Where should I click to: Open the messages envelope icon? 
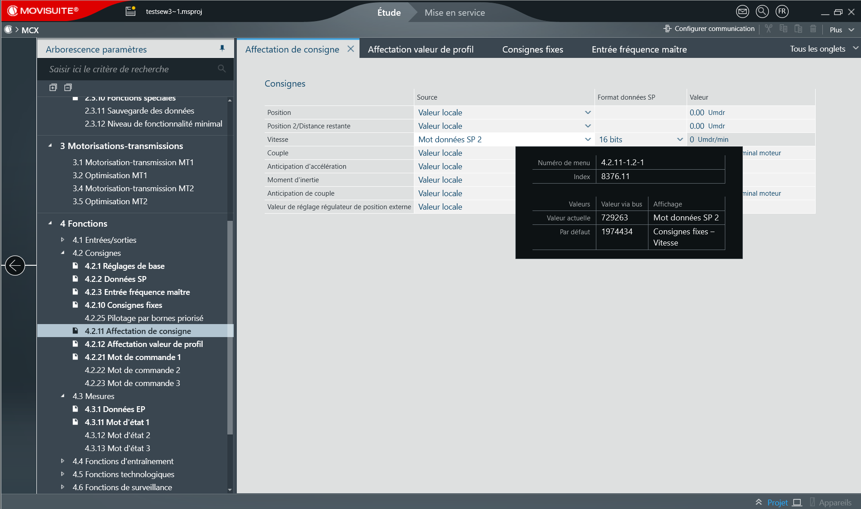pos(742,12)
